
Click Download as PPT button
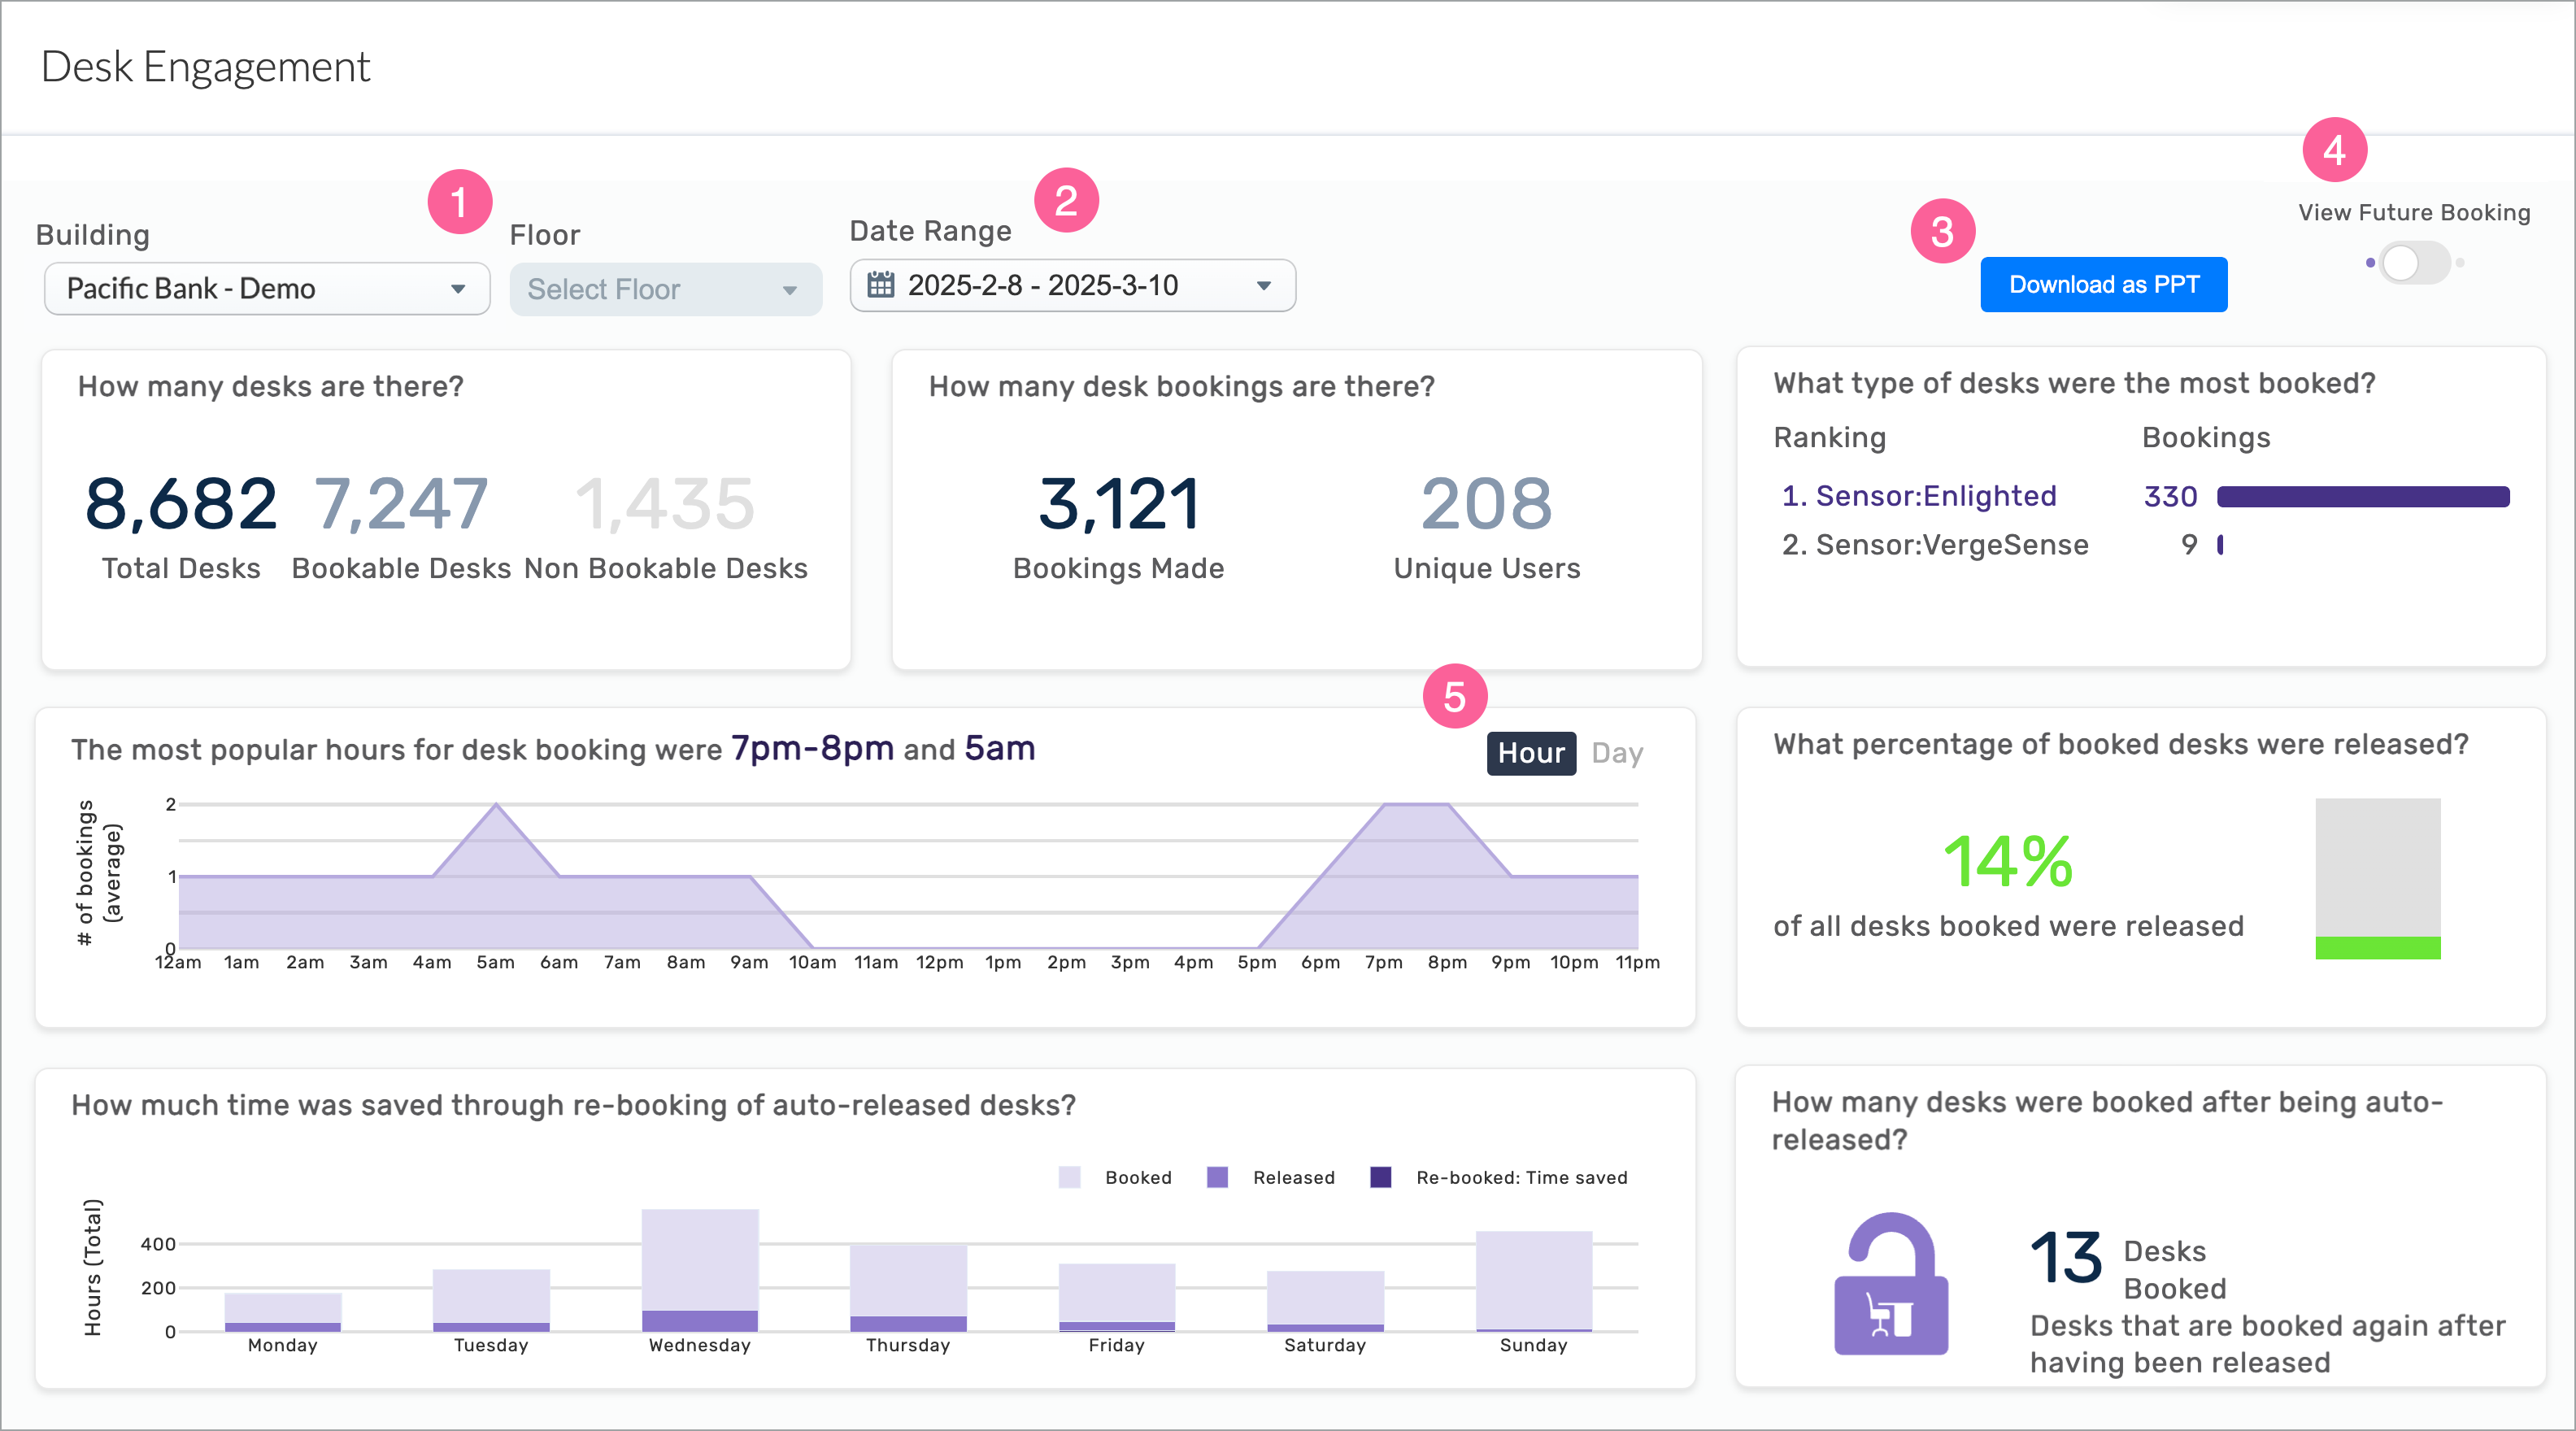[x=2103, y=285]
